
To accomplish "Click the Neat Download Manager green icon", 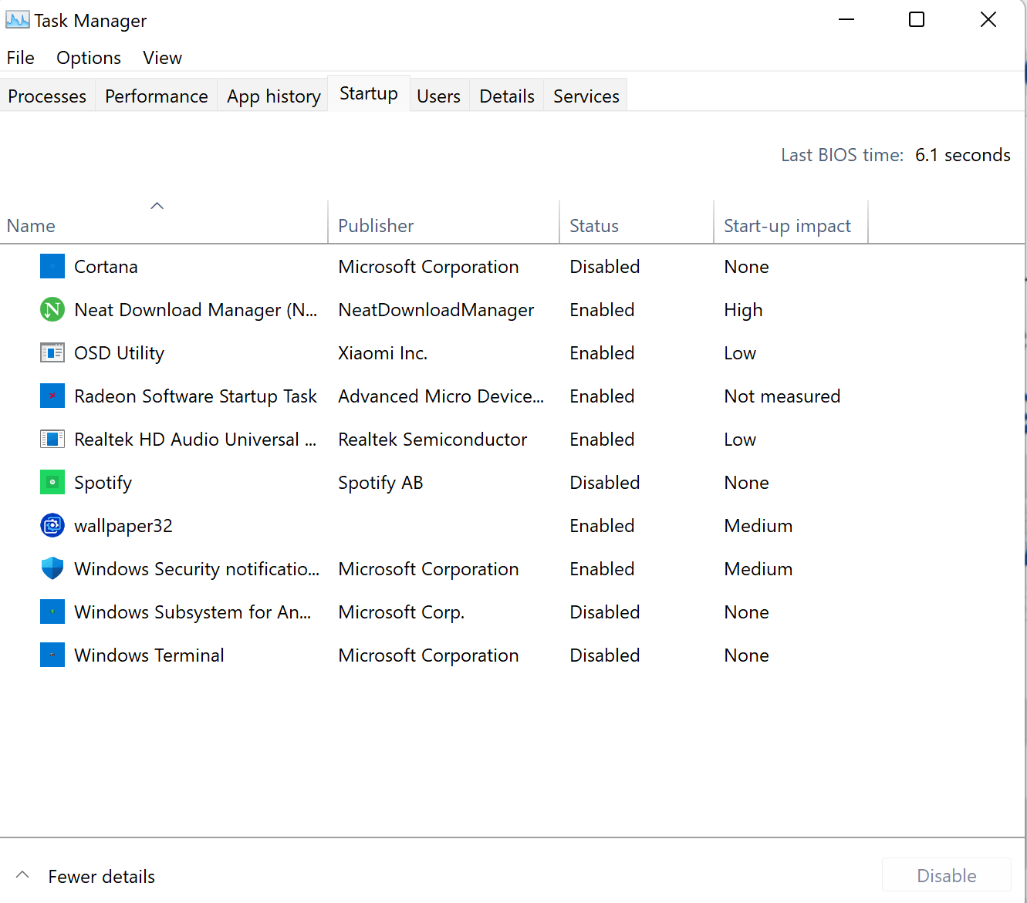I will pyautogui.click(x=52, y=310).
